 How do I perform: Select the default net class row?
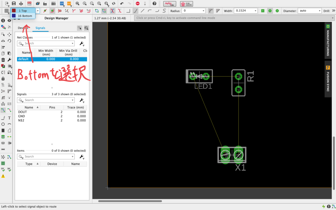(52, 59)
